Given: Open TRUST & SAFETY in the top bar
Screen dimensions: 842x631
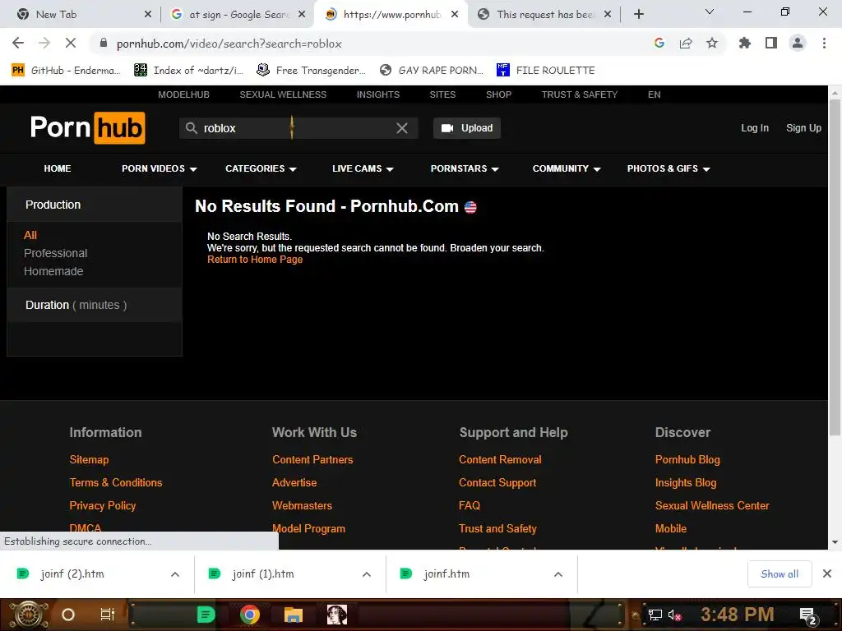Looking at the screenshot, I should coord(580,94).
